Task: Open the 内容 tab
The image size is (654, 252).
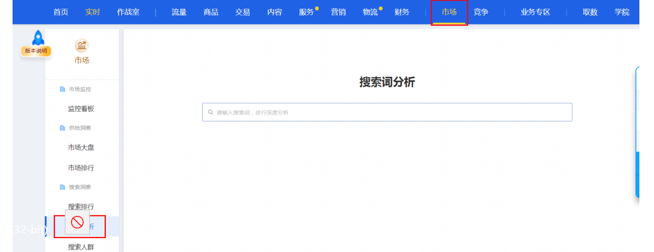Action: [274, 12]
